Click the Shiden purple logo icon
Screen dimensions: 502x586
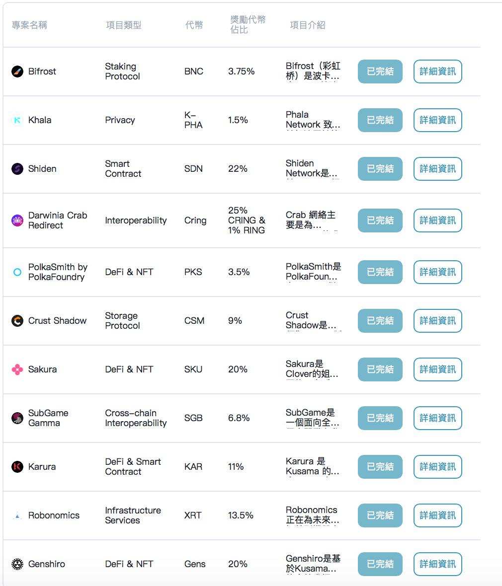[17, 169]
